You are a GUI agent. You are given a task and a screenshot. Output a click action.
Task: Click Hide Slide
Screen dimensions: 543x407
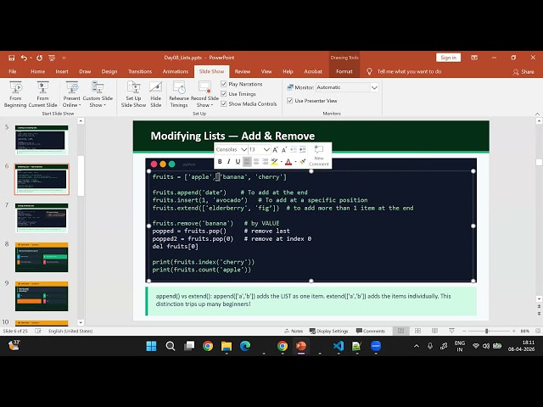click(x=156, y=94)
